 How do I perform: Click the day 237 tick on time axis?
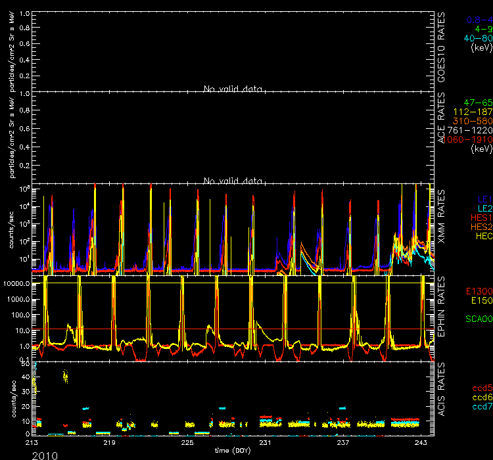tap(342, 444)
